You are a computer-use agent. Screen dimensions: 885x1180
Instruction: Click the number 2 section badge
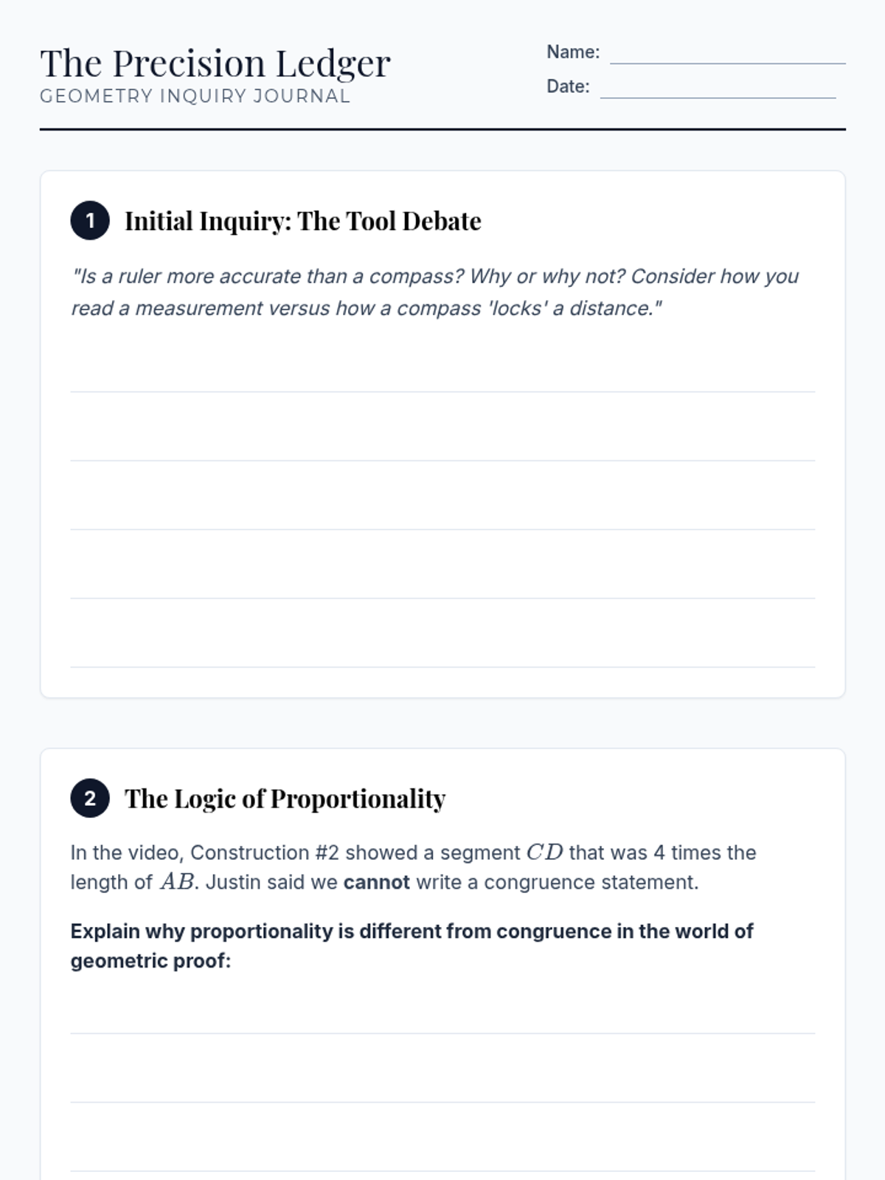click(90, 798)
